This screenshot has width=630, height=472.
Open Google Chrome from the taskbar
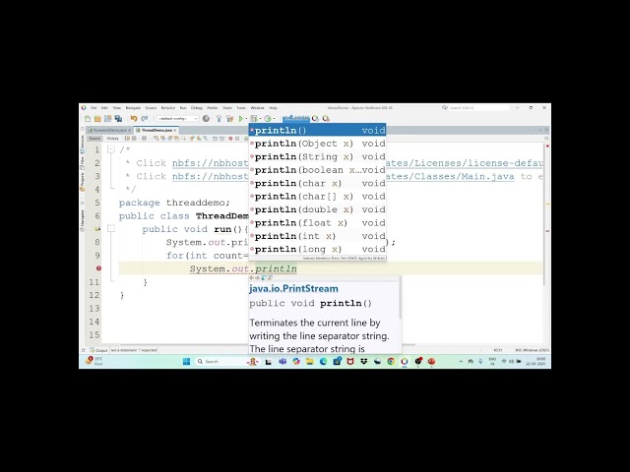coord(391,362)
